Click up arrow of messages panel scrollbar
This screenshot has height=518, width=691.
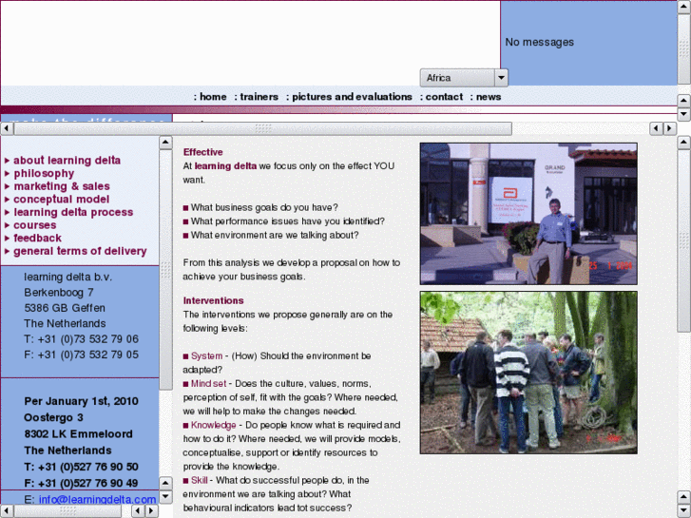point(683,7)
